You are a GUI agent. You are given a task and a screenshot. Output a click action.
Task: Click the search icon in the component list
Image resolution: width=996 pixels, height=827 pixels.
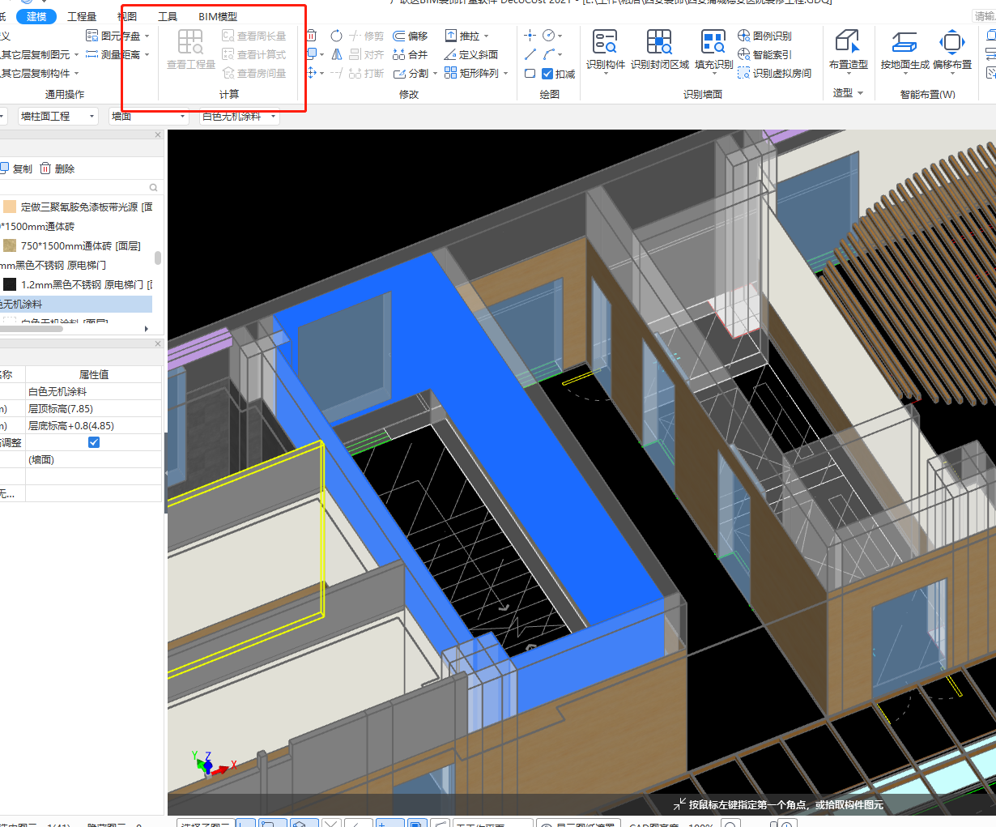tap(153, 188)
